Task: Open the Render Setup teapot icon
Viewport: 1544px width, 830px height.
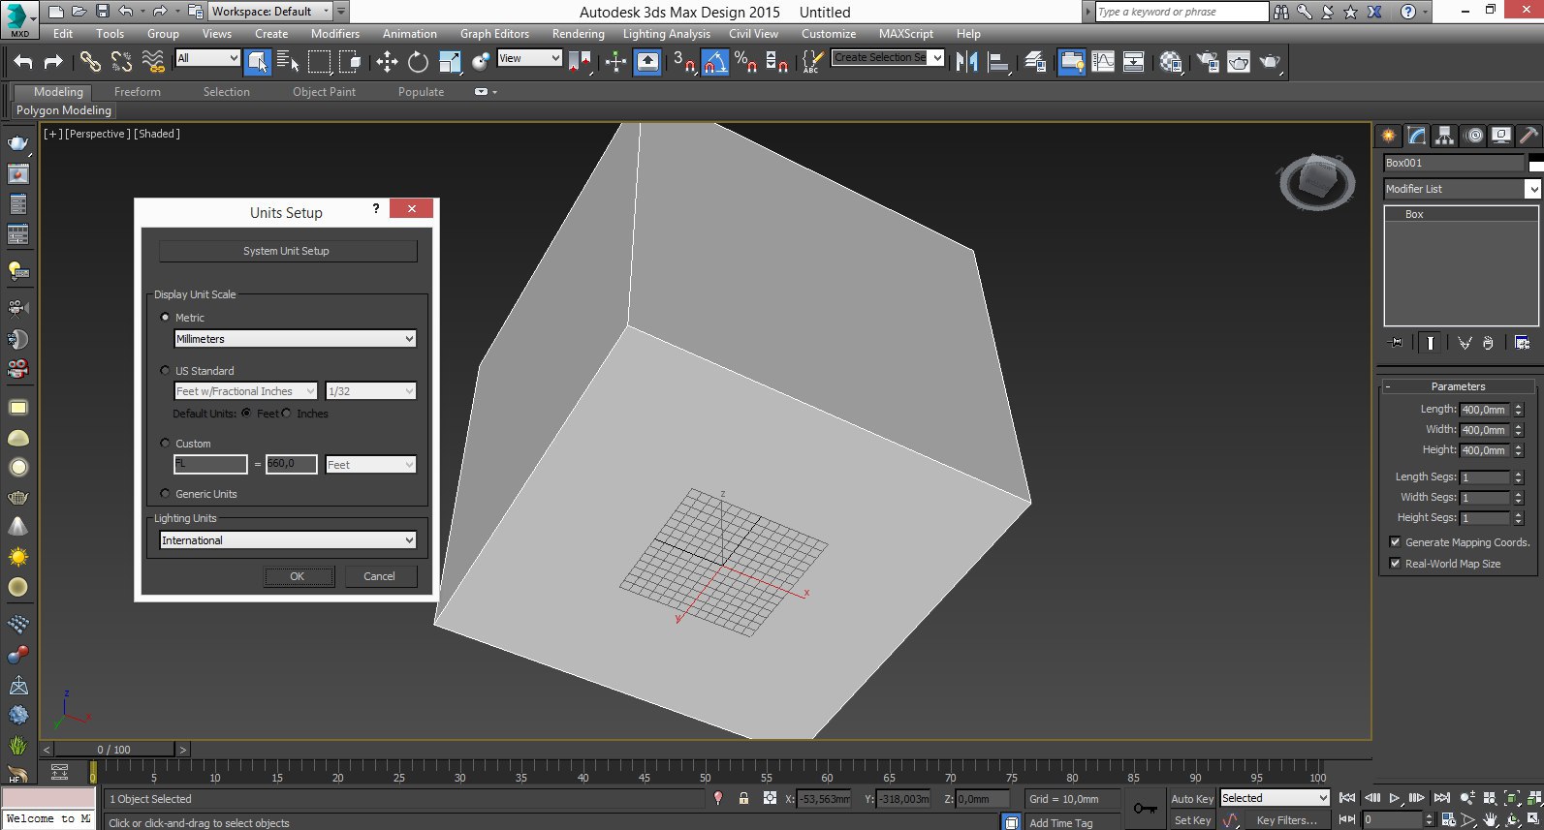Action: pos(1208,62)
